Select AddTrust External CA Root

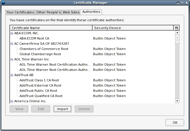[x=40, y=85]
